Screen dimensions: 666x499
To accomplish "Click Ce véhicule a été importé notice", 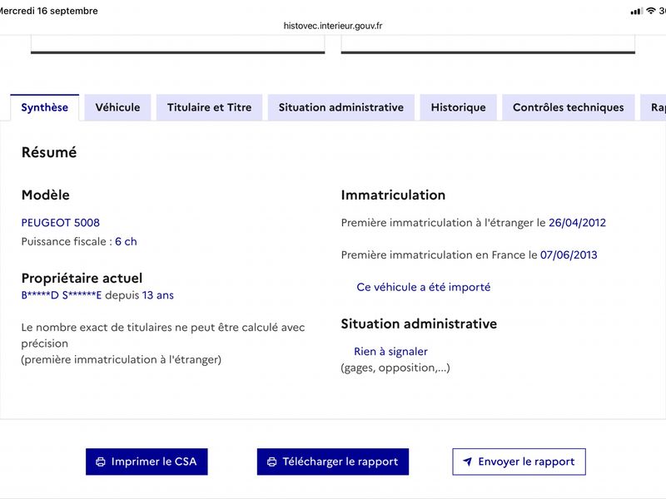I will [x=424, y=287].
